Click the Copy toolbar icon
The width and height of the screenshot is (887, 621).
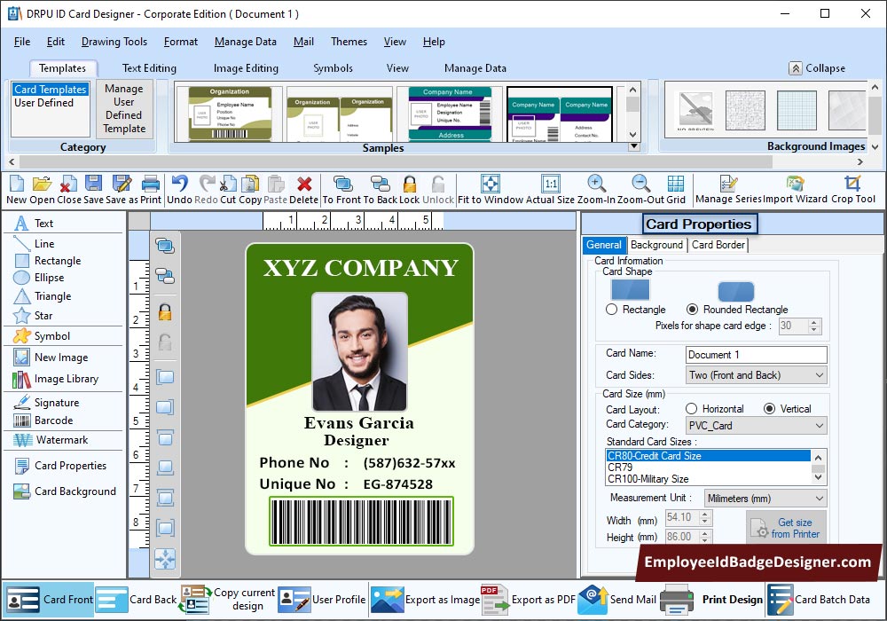tap(249, 184)
